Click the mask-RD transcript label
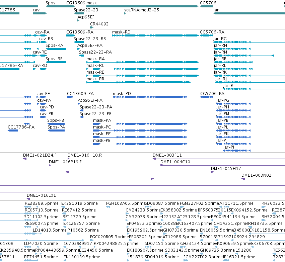The width and height of the screenshot is (285, 262). (x=121, y=32)
